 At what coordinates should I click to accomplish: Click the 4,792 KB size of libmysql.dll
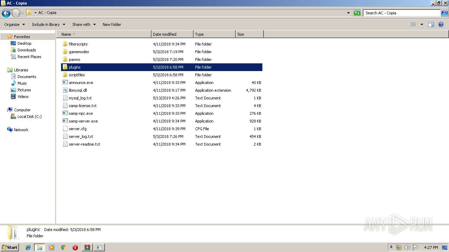254,90
